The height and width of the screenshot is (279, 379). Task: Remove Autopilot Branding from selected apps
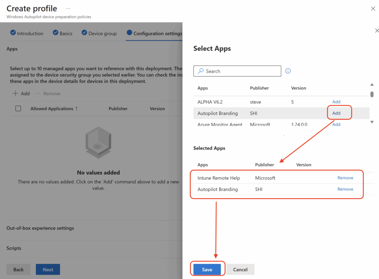345,189
